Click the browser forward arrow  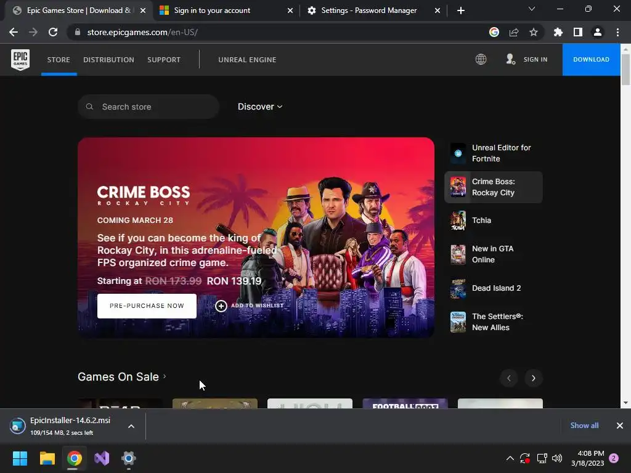pyautogui.click(x=33, y=32)
